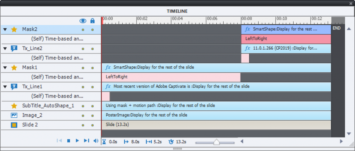Click the Move to end playback button
Image resolution: width=355 pixels, height=151 pixels.
[86, 141]
